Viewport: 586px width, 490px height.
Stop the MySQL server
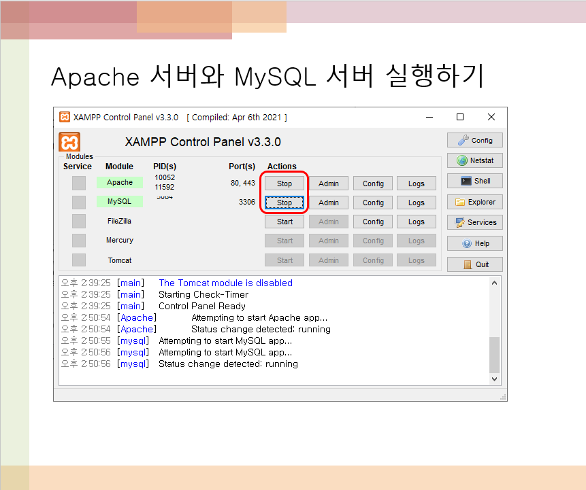pos(284,203)
